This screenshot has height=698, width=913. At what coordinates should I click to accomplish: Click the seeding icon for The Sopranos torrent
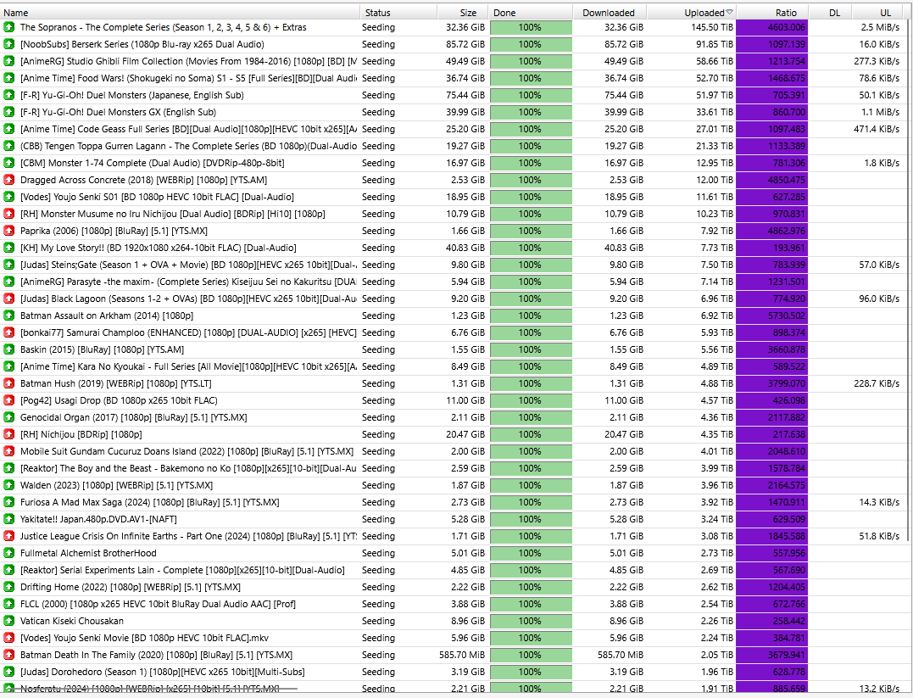click(x=8, y=27)
